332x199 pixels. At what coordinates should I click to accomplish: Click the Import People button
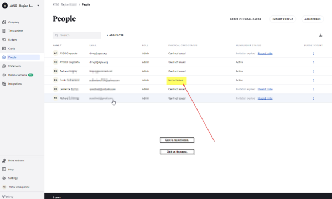282,19
